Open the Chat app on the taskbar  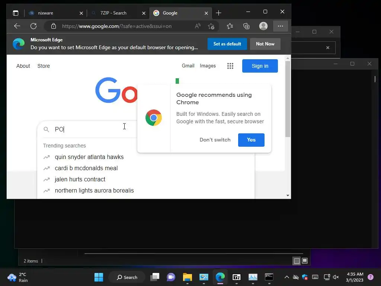point(171,277)
